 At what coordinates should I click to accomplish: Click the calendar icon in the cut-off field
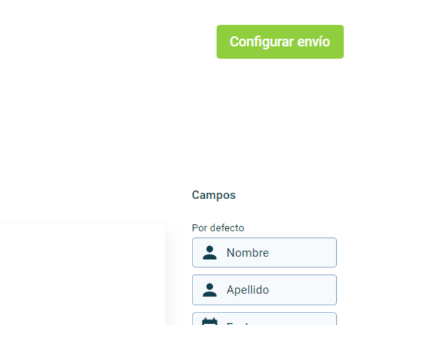coord(210,321)
